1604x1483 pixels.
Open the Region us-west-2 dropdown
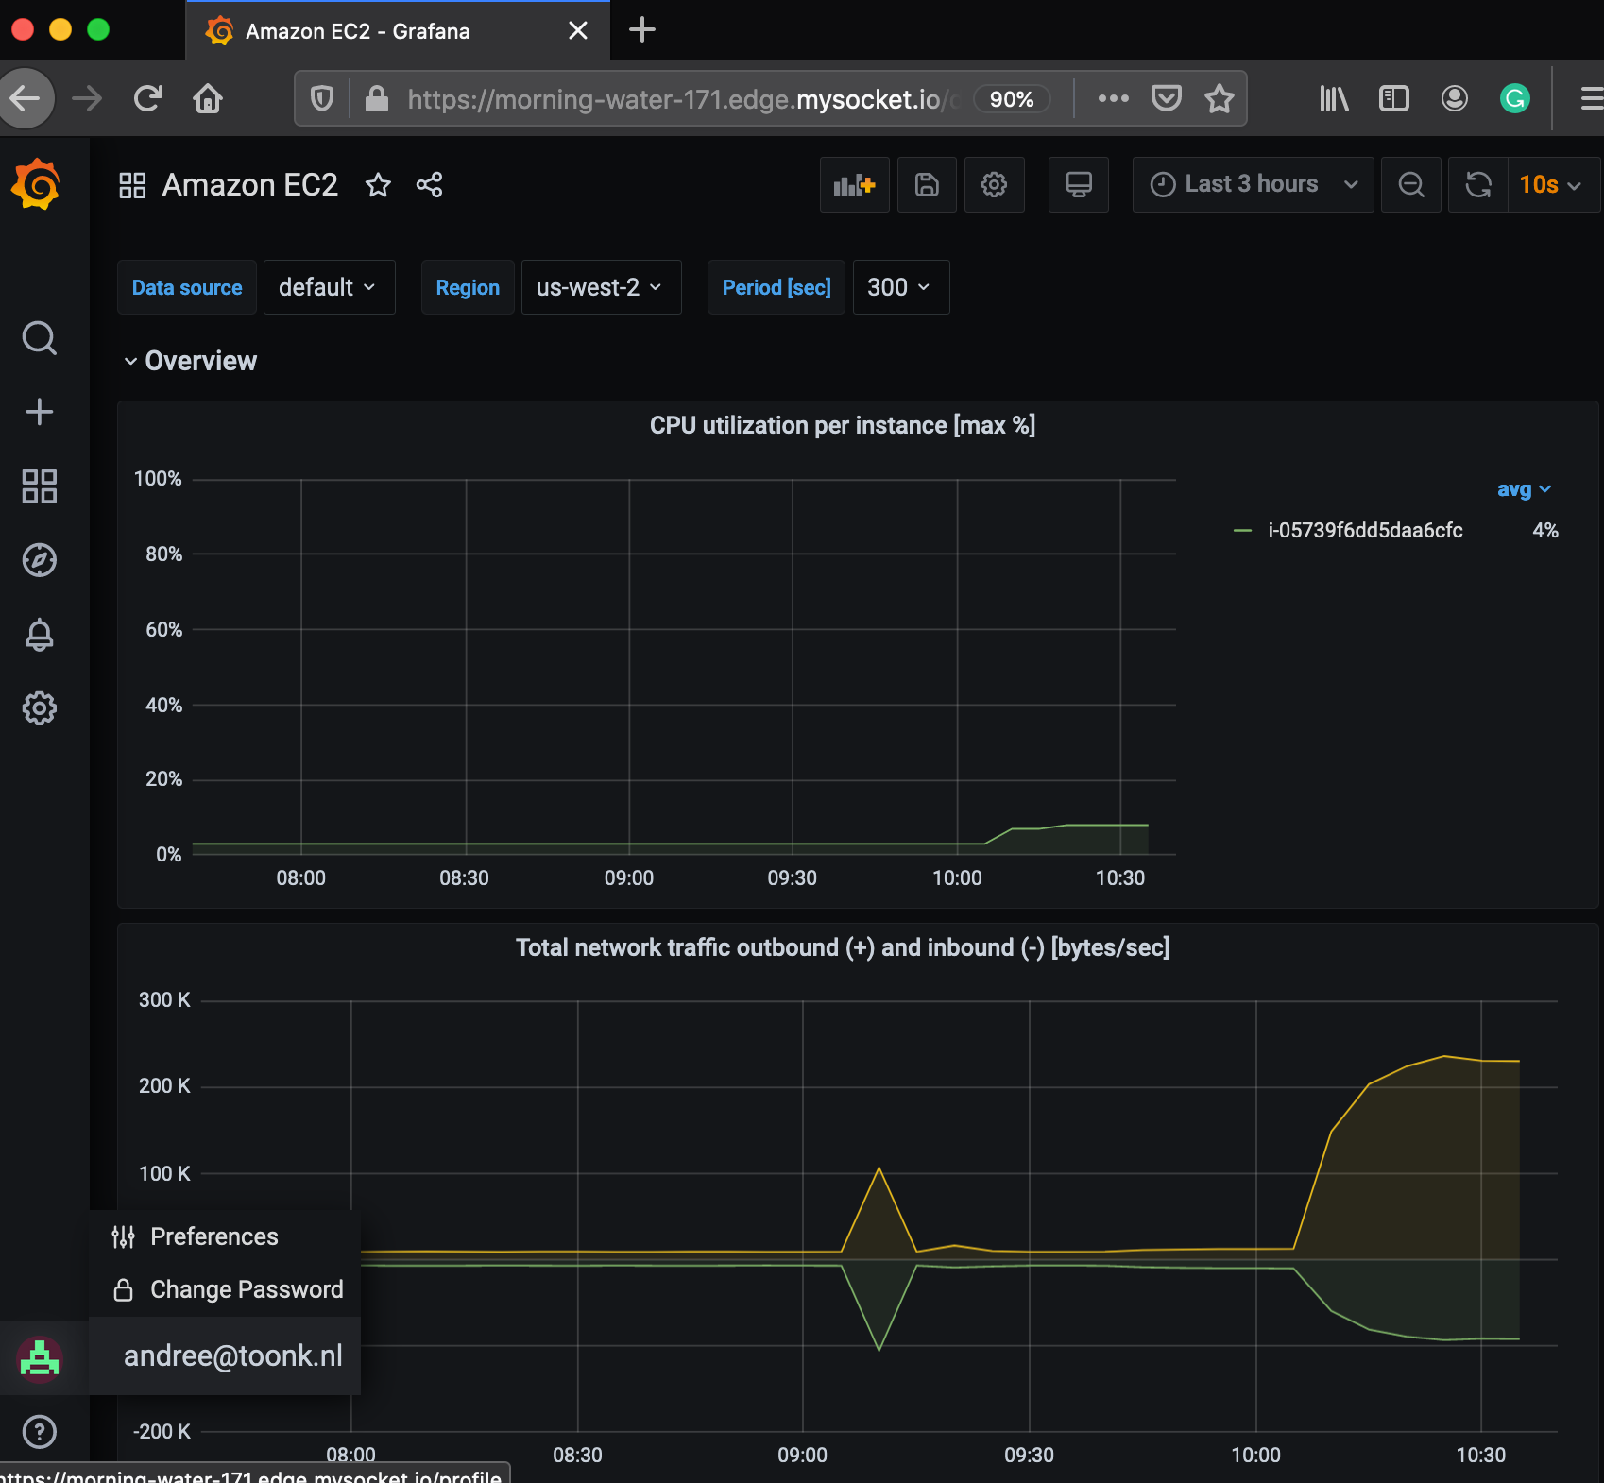click(601, 287)
